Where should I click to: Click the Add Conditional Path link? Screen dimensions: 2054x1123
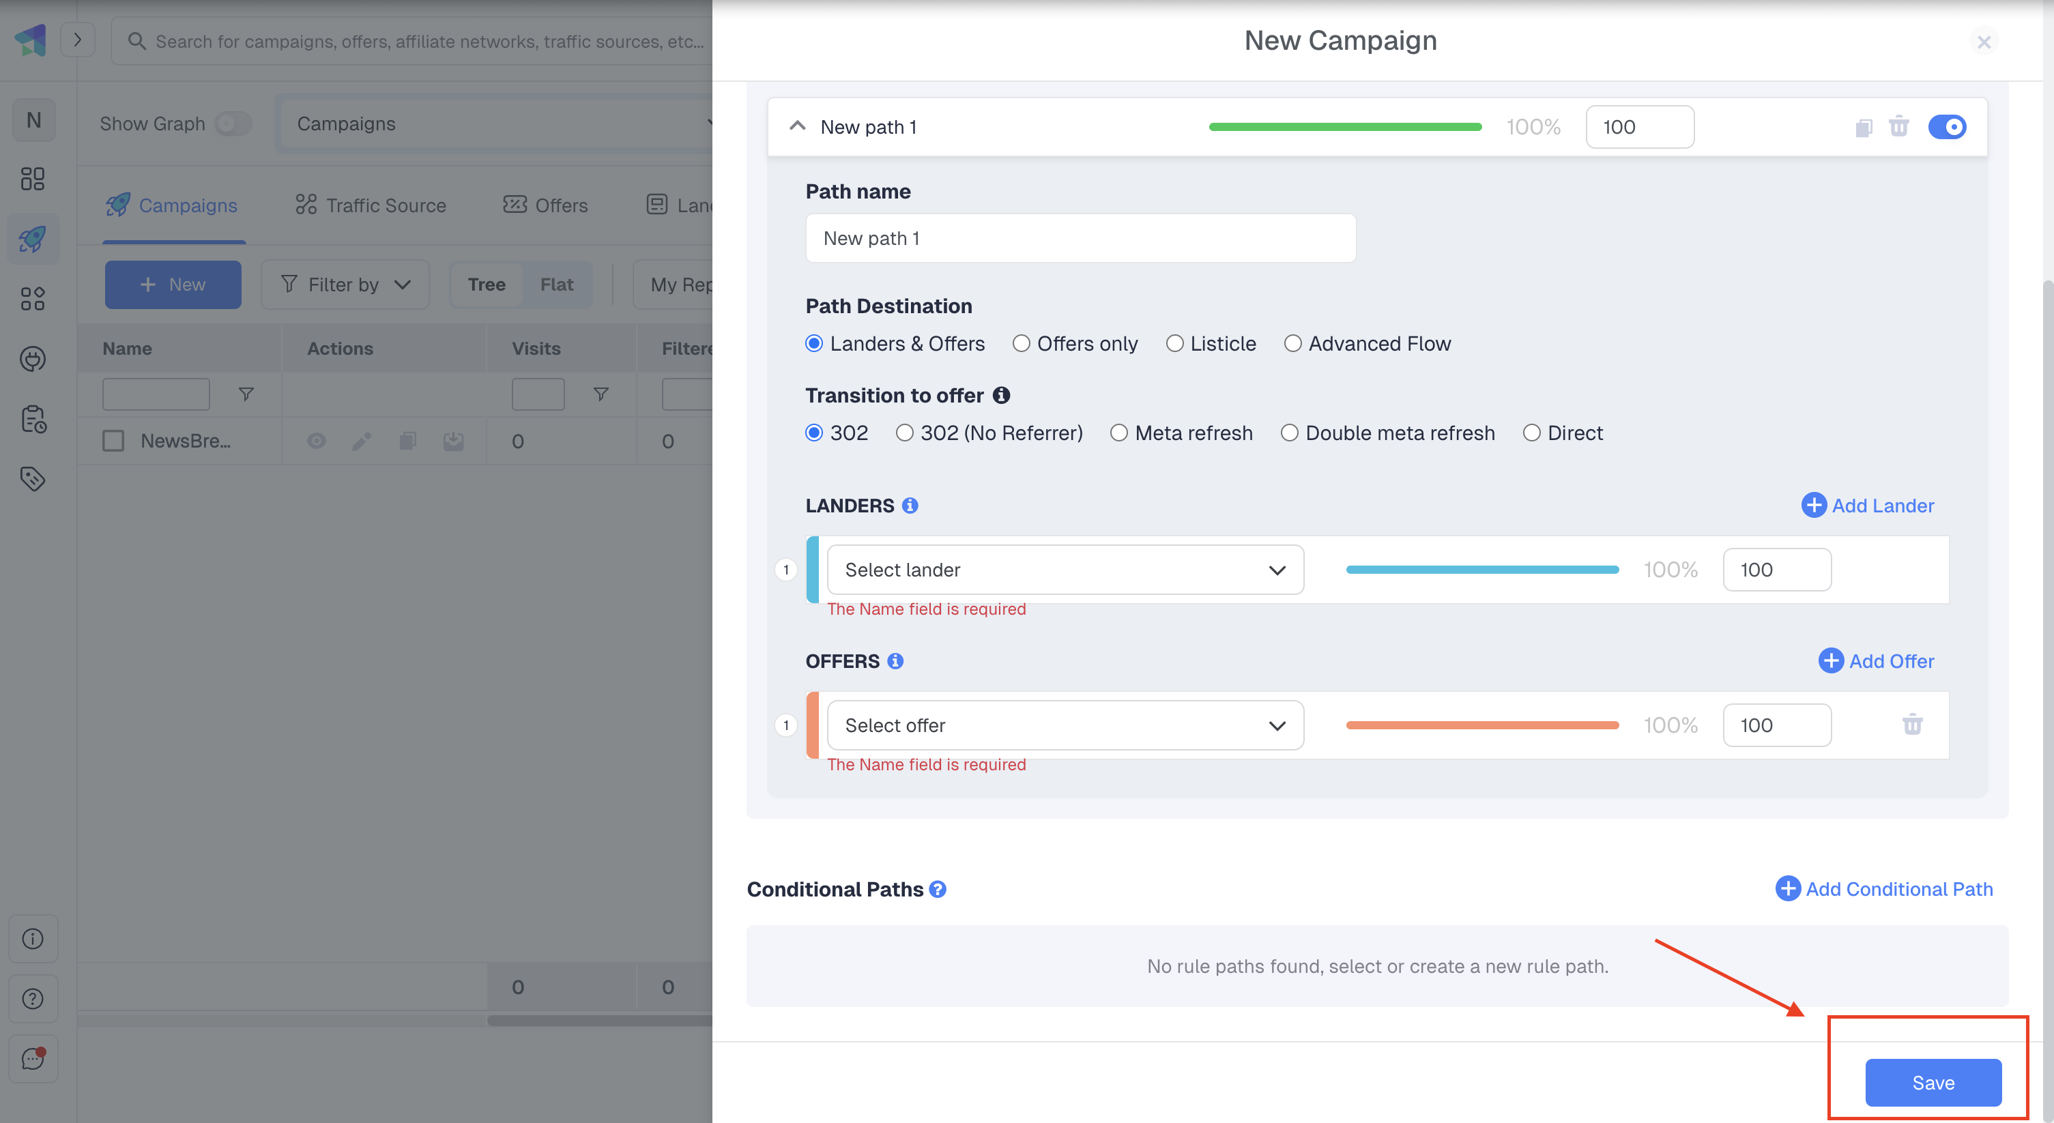tap(1883, 890)
